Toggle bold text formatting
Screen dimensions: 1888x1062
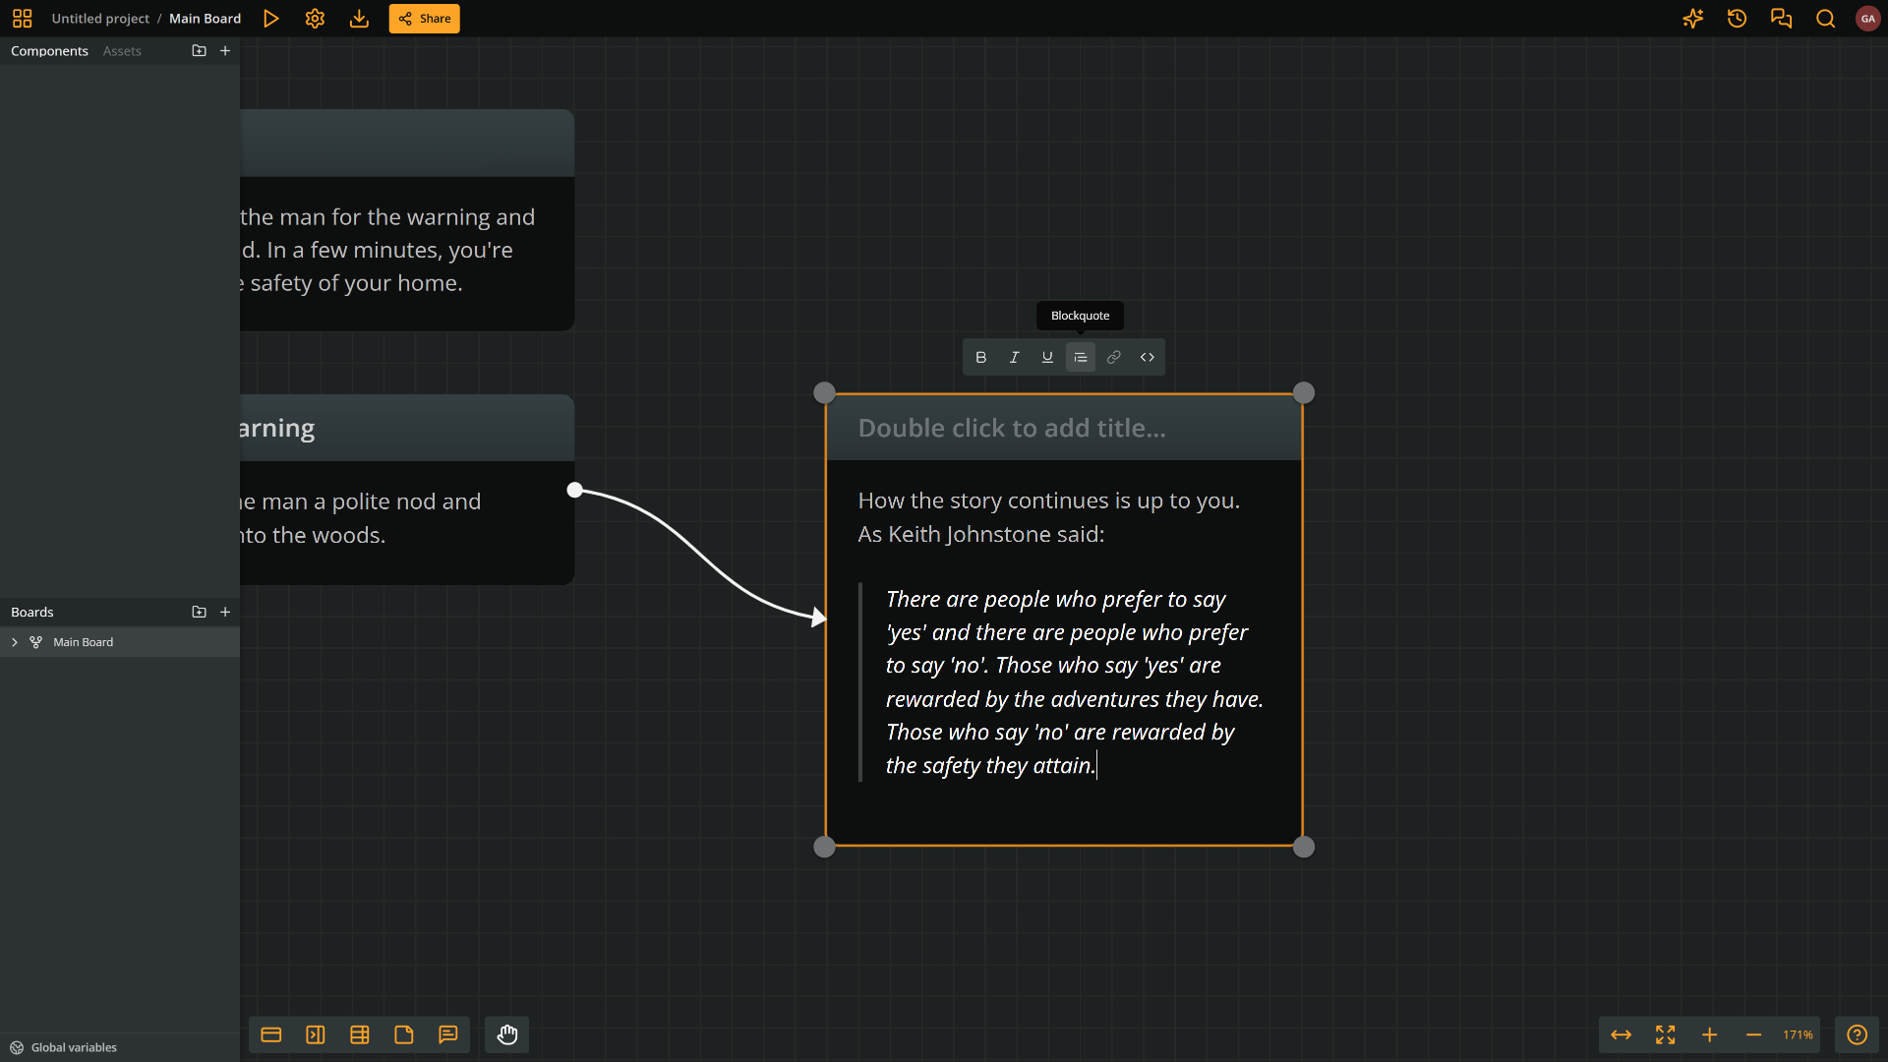coord(980,357)
